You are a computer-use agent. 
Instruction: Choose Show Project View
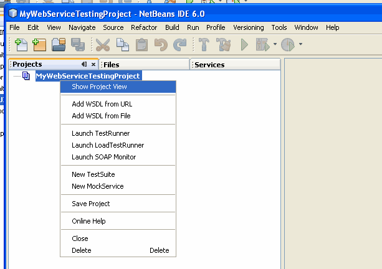pos(118,87)
